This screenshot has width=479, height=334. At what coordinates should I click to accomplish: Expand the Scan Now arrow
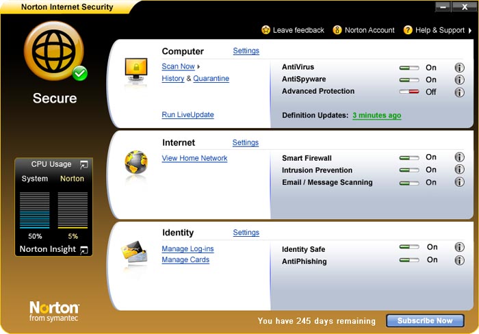point(199,67)
